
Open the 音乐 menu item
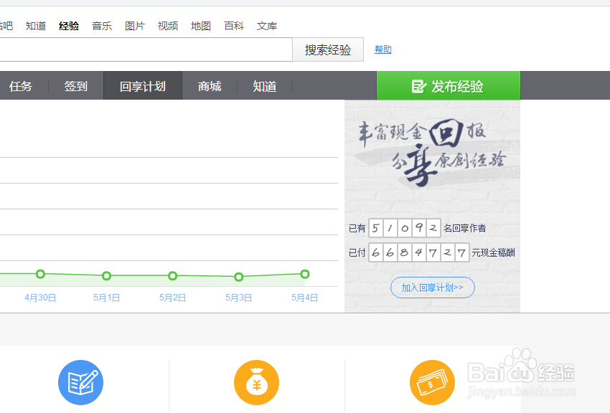click(x=101, y=25)
